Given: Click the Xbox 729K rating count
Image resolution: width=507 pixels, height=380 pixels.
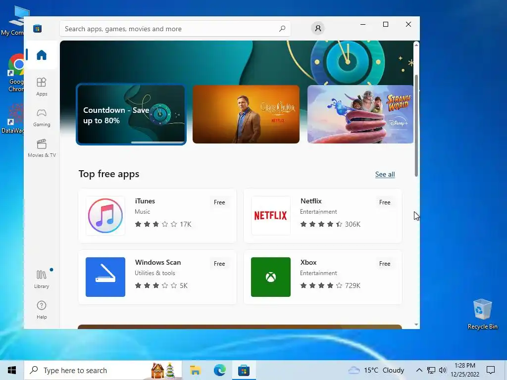Looking at the screenshot, I should (x=353, y=285).
